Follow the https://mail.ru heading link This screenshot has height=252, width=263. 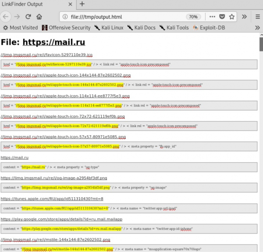[53, 43]
